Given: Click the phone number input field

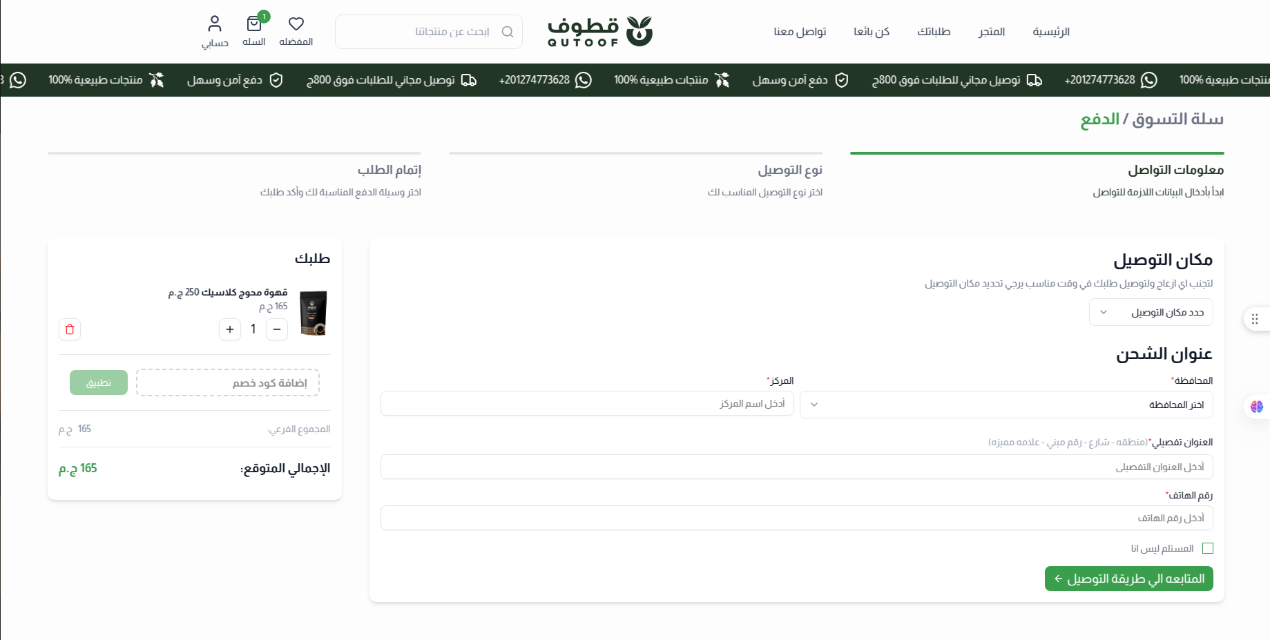Looking at the screenshot, I should click(796, 518).
